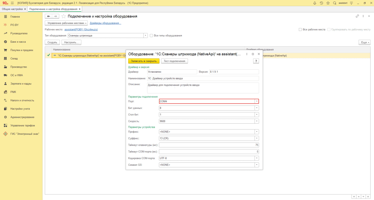Expand the Суффикс dropdown arrow
The image size is (374, 200).
coord(257,138)
